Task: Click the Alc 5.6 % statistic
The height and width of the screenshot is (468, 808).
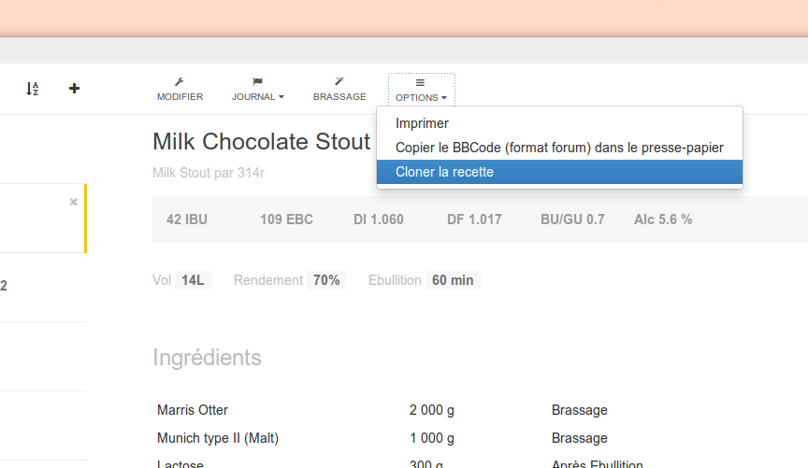Action: point(663,220)
